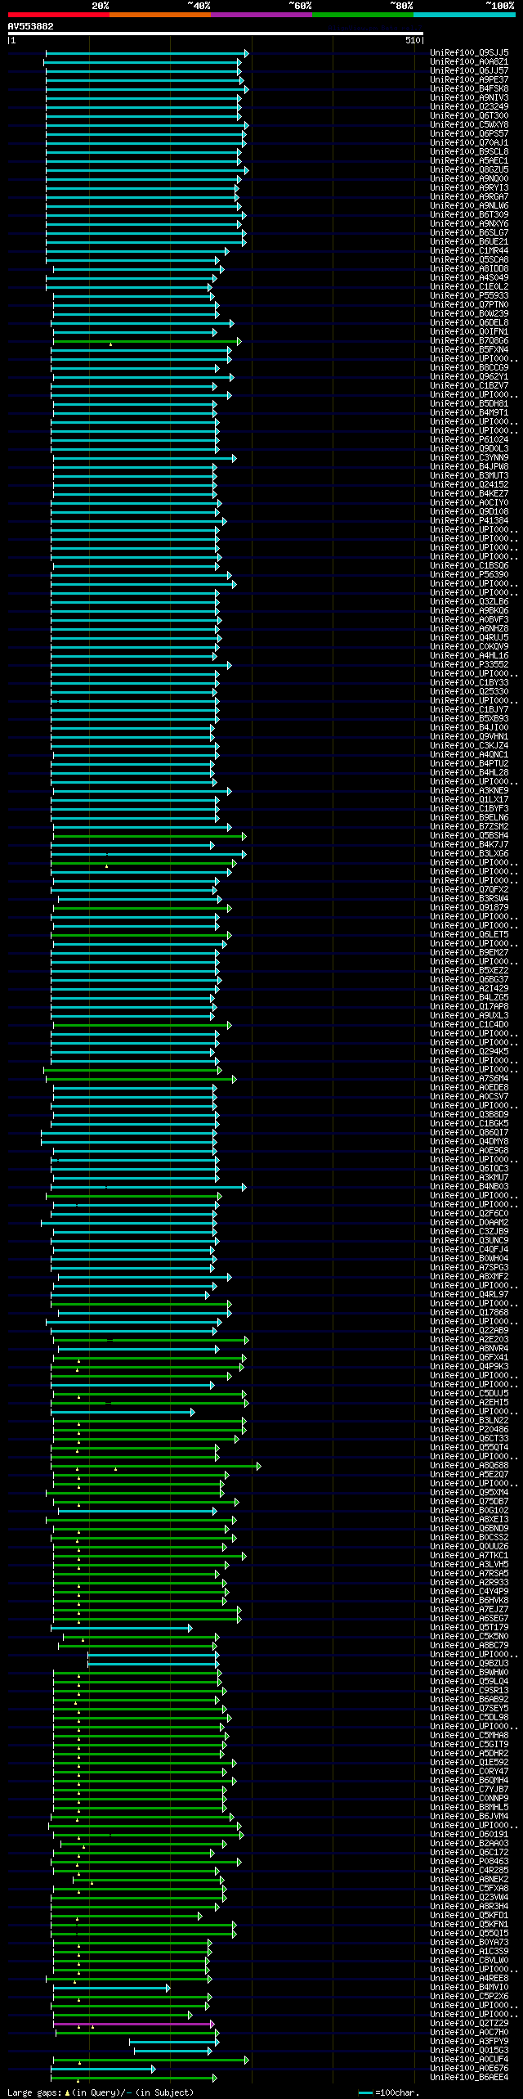Open hit UniRef100_Q5KFD1
Viewport: 523px width, 2099px height.
coord(469,1916)
